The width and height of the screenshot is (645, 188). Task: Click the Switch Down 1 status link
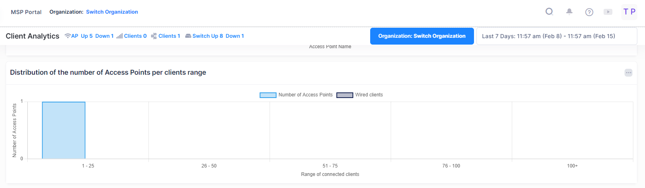235,36
